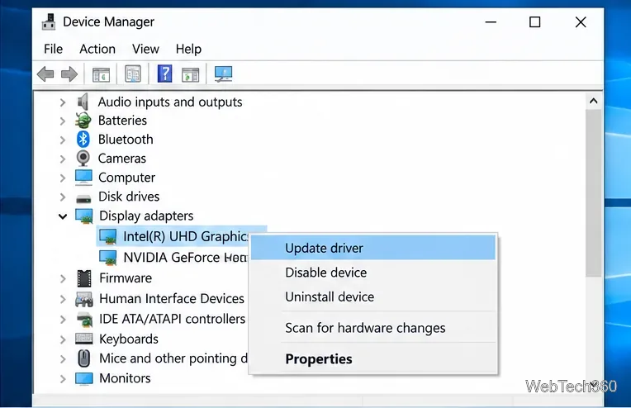Viewport: 631px width, 408px height.
Task: Open the Help question mark toolbar icon
Action: (x=165, y=74)
